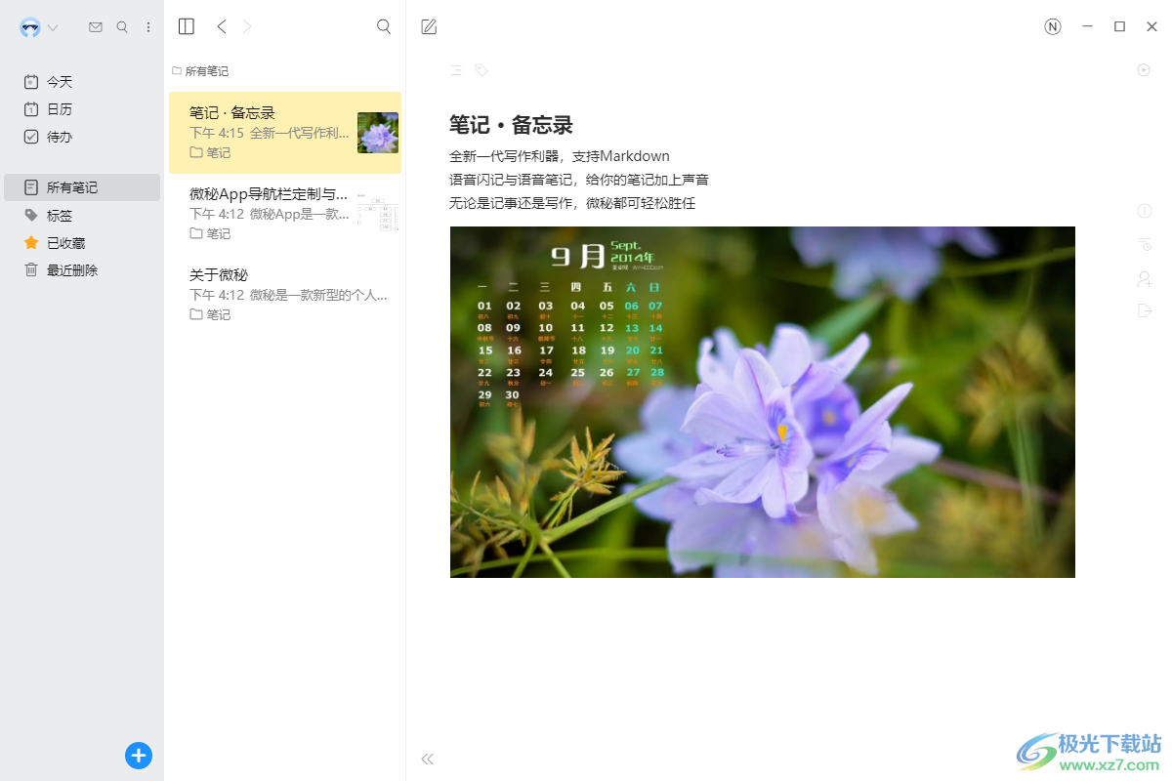Click the envelope message icon near the avatar
The image size is (1172, 781).
point(95,26)
